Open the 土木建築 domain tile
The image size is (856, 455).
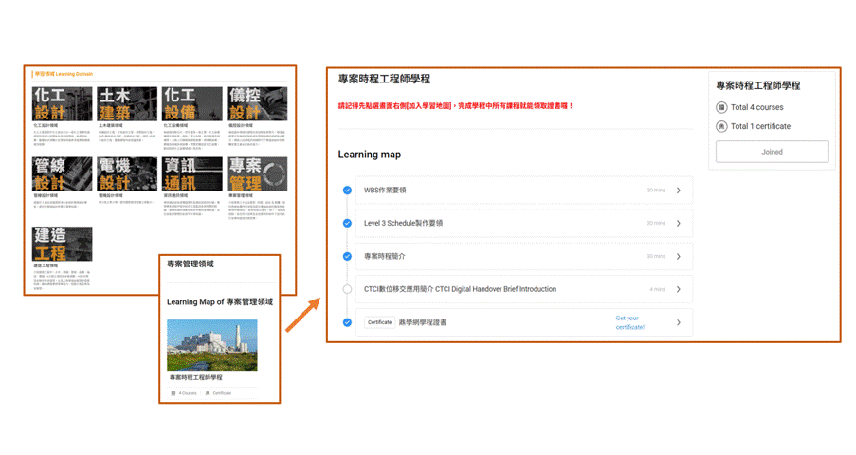[127, 104]
